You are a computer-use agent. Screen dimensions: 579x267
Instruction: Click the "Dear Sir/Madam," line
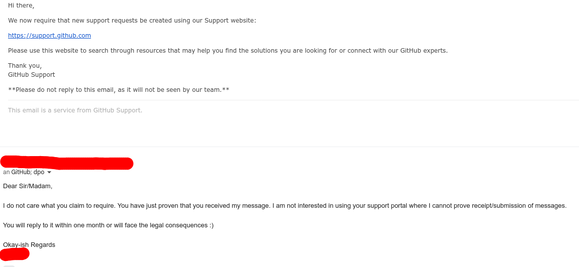(x=28, y=186)
